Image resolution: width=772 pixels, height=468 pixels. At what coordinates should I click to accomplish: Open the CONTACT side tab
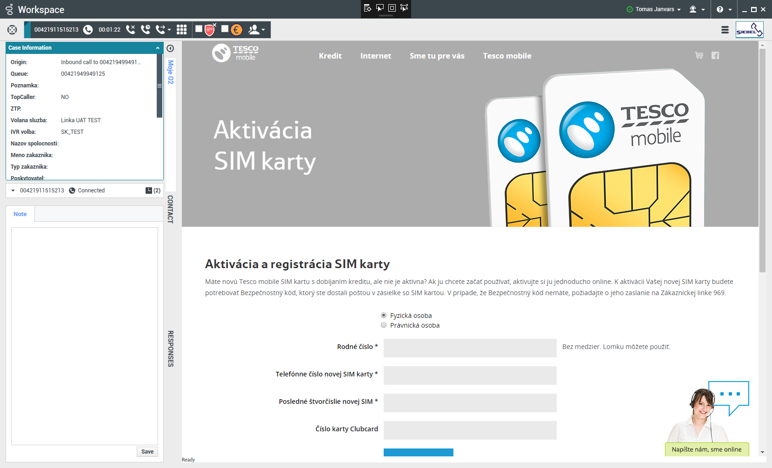[x=171, y=209]
